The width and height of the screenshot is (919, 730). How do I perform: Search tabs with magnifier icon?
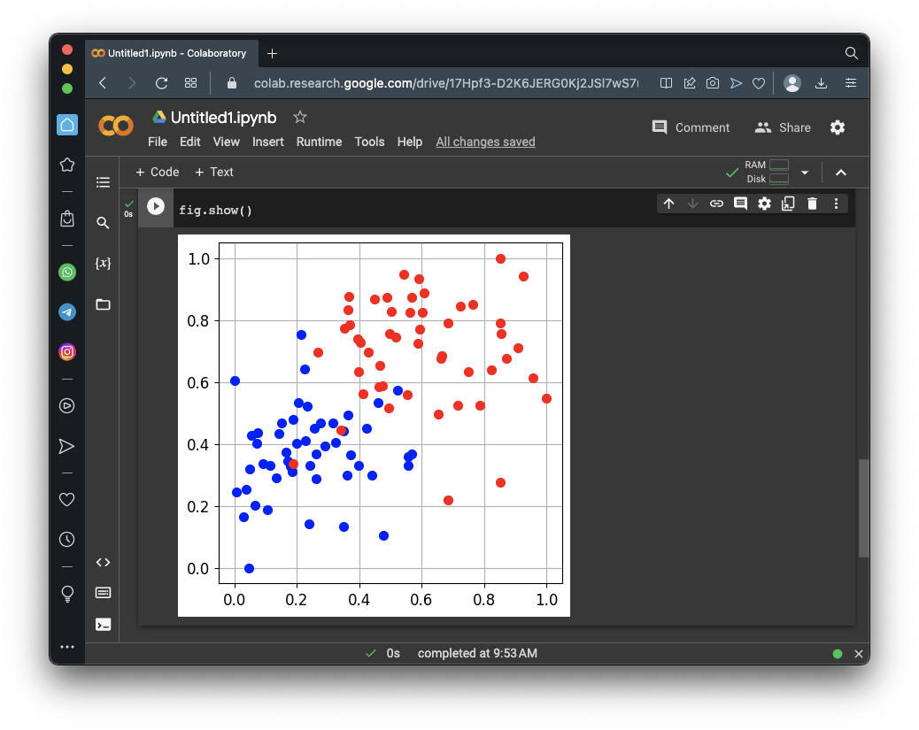(x=852, y=53)
